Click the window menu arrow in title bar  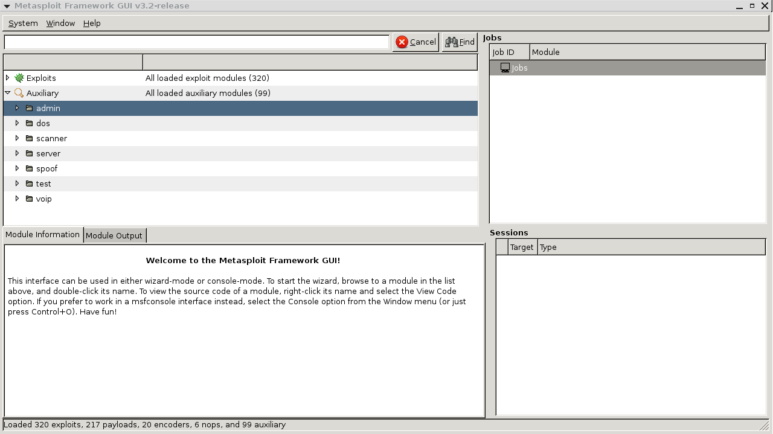[x=7, y=6]
